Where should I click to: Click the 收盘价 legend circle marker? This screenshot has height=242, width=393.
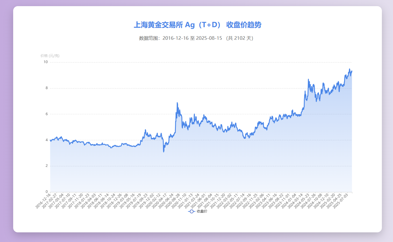click(192, 211)
